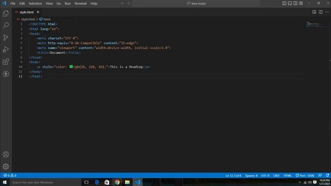Open the Help menu

94,4
